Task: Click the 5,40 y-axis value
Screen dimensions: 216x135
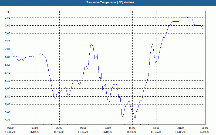Action: point(8,112)
